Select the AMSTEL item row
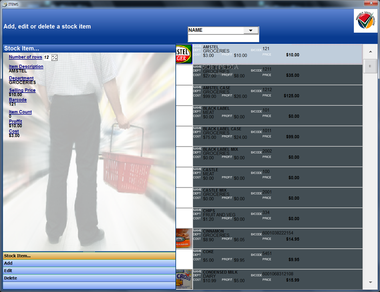The image size is (380, 292). [x=269, y=54]
